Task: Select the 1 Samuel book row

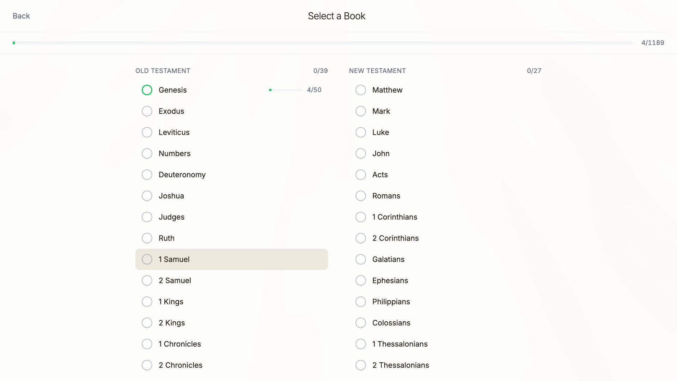Action: [231, 259]
